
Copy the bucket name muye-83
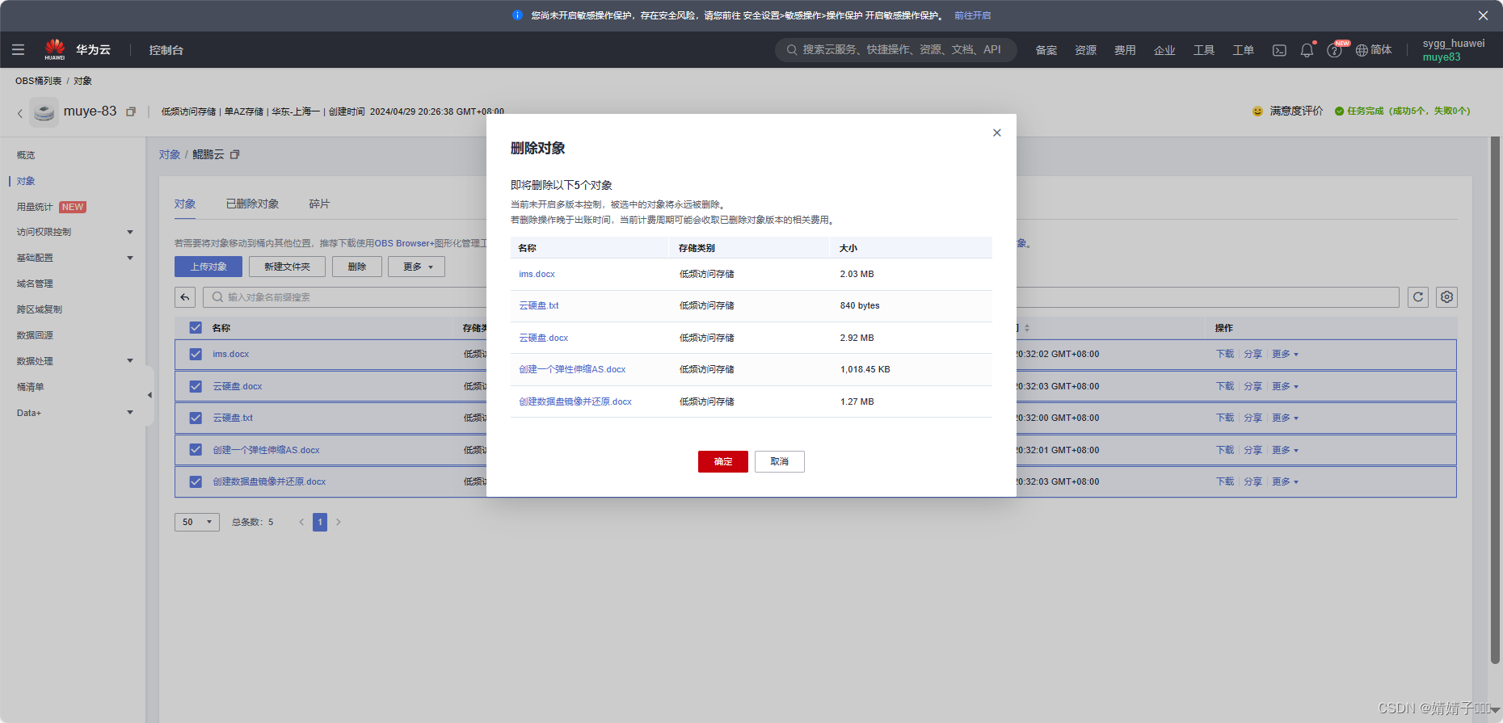[x=131, y=111]
